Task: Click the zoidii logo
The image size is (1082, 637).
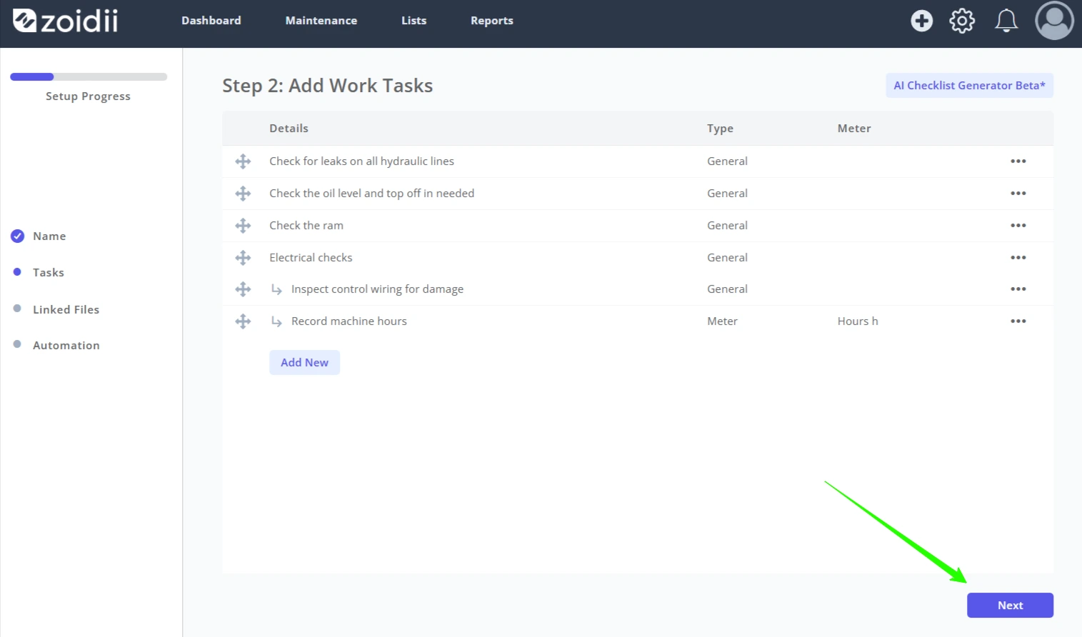Action: [x=66, y=21]
